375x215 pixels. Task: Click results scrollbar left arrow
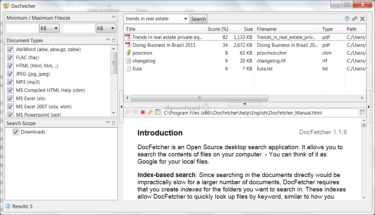pos(127,98)
